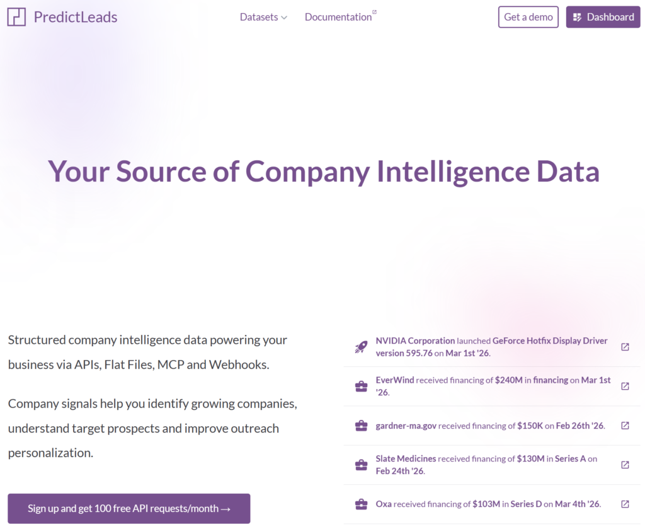Open the NVIDIA Corporation link
This screenshot has height=529, width=645.
click(415, 340)
